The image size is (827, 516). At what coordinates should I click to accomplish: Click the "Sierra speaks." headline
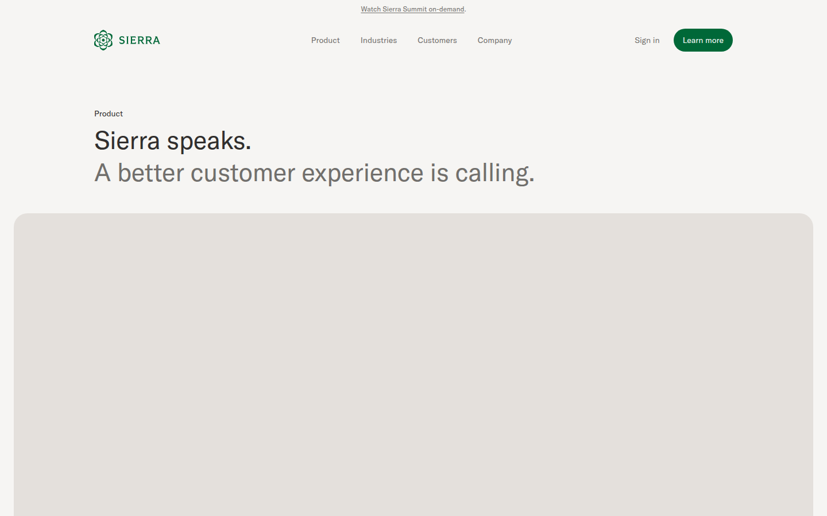pyautogui.click(x=172, y=141)
